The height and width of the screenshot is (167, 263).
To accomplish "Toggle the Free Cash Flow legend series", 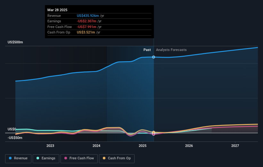I will click(79, 158).
